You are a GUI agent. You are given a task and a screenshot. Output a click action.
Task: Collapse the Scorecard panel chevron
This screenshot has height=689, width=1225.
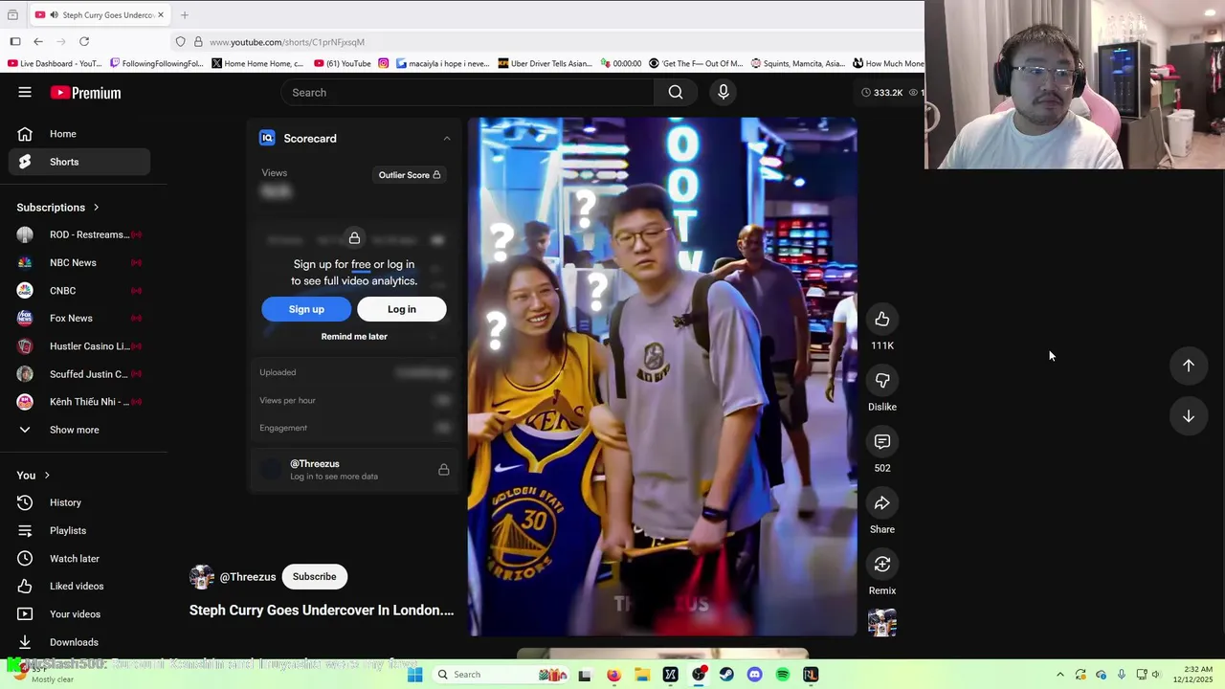(447, 139)
